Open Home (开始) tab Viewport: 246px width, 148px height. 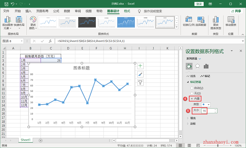point(18,11)
